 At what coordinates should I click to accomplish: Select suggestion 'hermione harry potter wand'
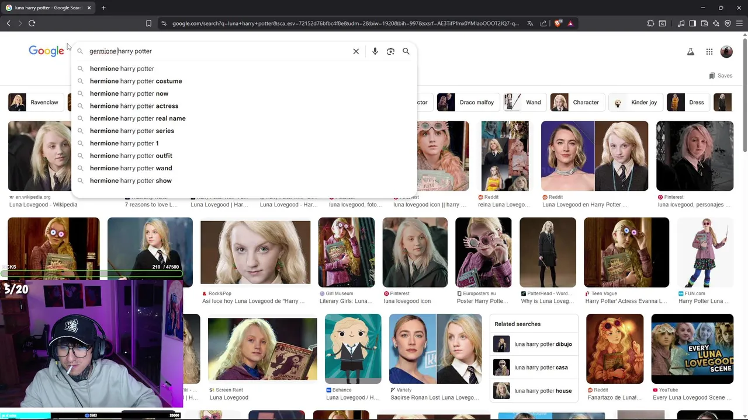click(x=244, y=168)
